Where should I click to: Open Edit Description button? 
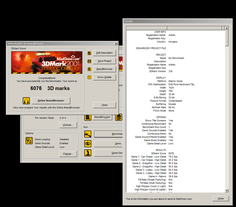click(x=104, y=53)
